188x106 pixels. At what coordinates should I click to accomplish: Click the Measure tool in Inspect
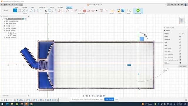click(x=112, y=11)
